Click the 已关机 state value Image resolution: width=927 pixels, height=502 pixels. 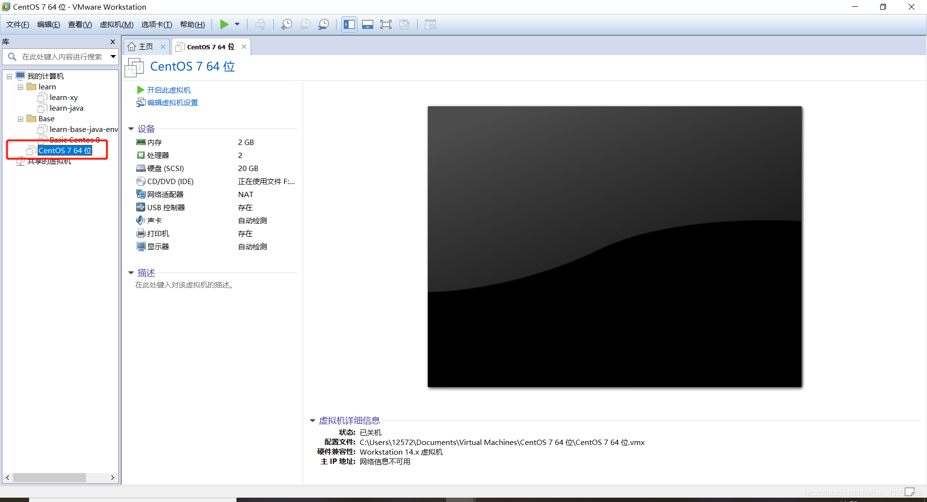(x=370, y=432)
